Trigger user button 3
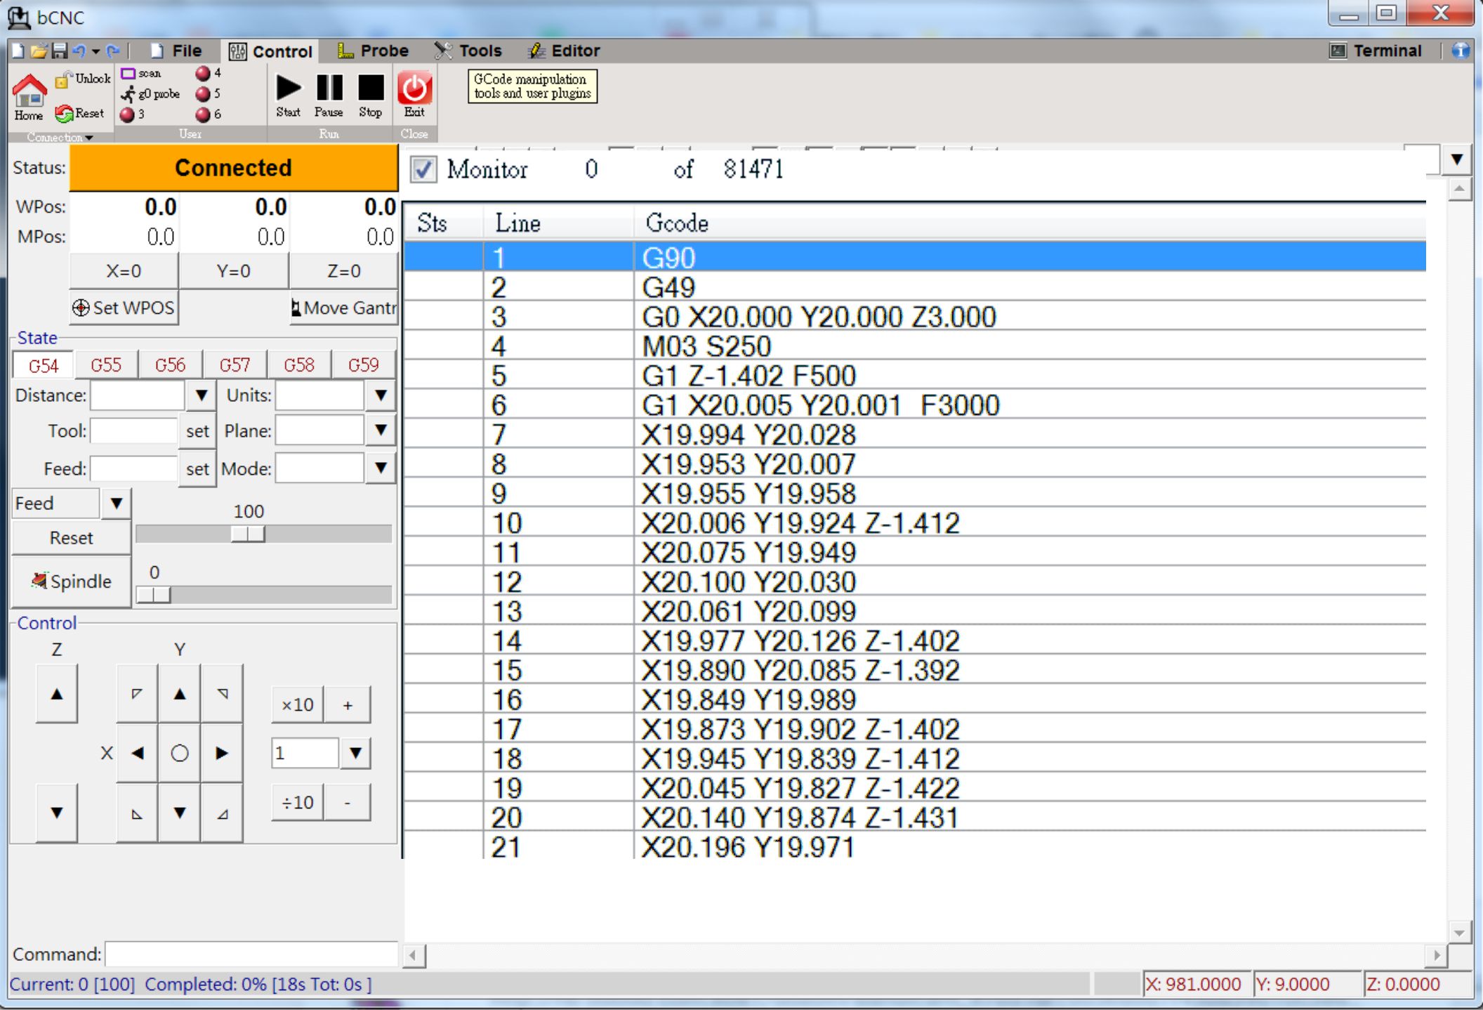 (x=132, y=114)
